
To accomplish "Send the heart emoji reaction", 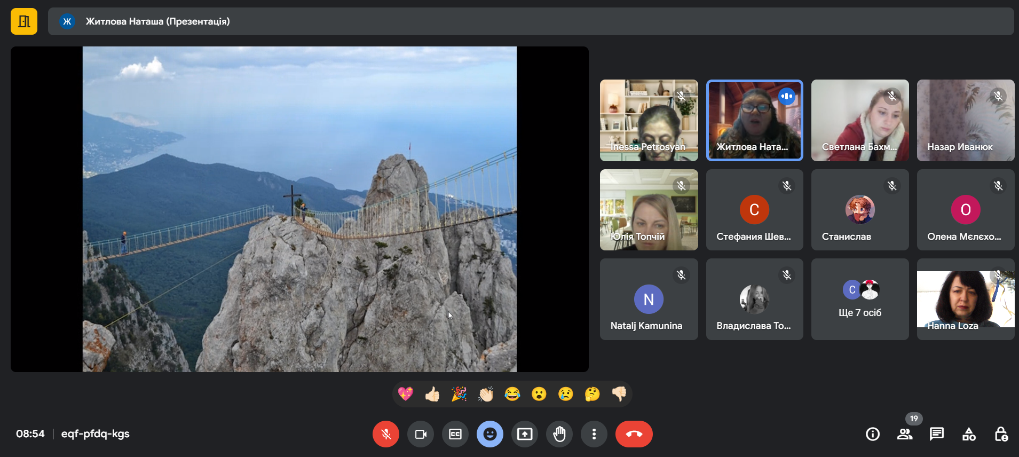I will point(406,394).
